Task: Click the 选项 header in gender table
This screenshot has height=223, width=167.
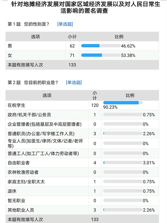Action: tap(35, 37)
